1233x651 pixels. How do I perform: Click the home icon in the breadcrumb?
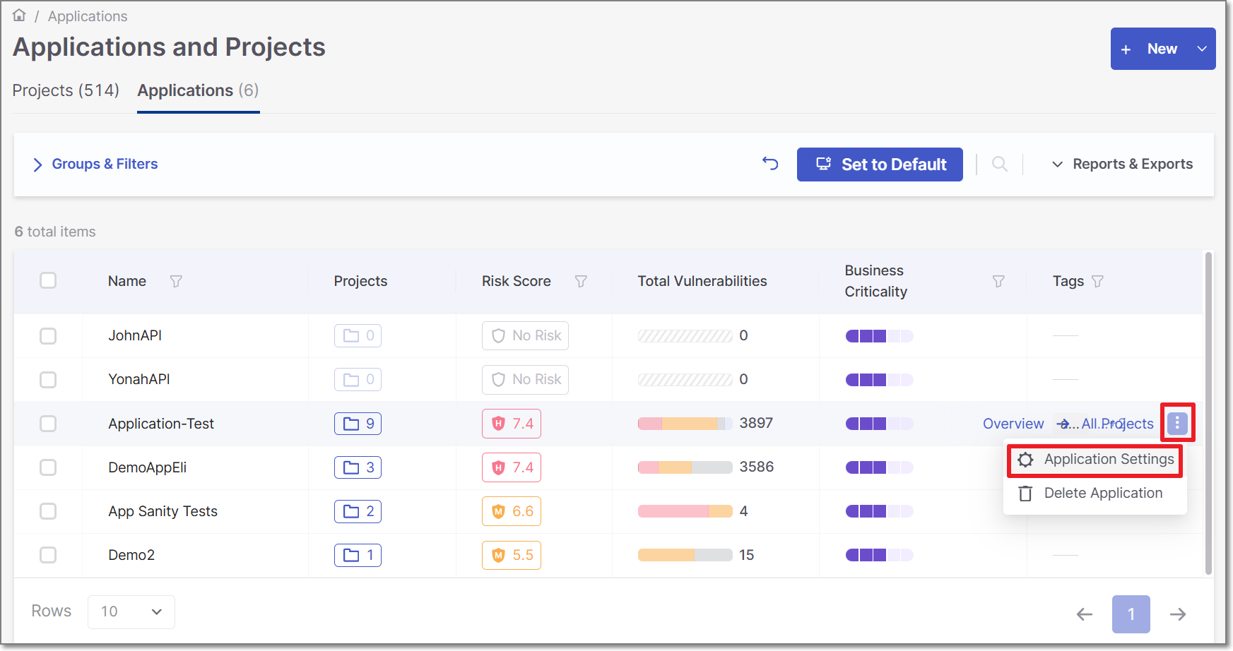19,15
